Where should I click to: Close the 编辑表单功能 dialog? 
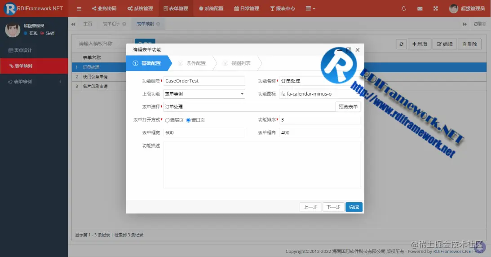pyautogui.click(x=358, y=50)
